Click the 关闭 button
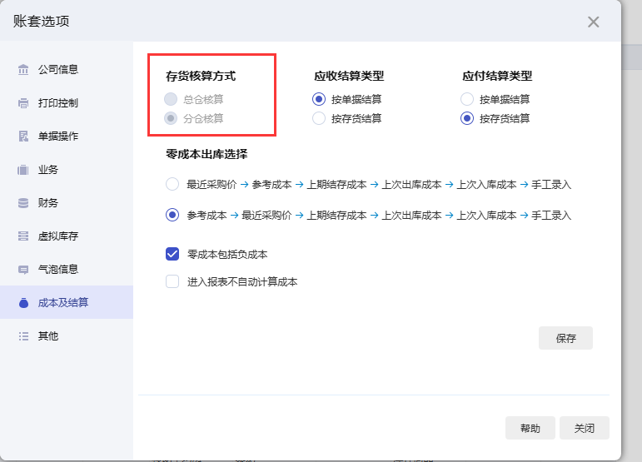 (x=584, y=428)
